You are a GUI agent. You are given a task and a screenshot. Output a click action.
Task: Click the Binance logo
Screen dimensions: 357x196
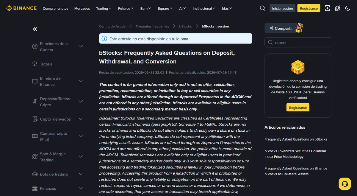click(x=21, y=8)
